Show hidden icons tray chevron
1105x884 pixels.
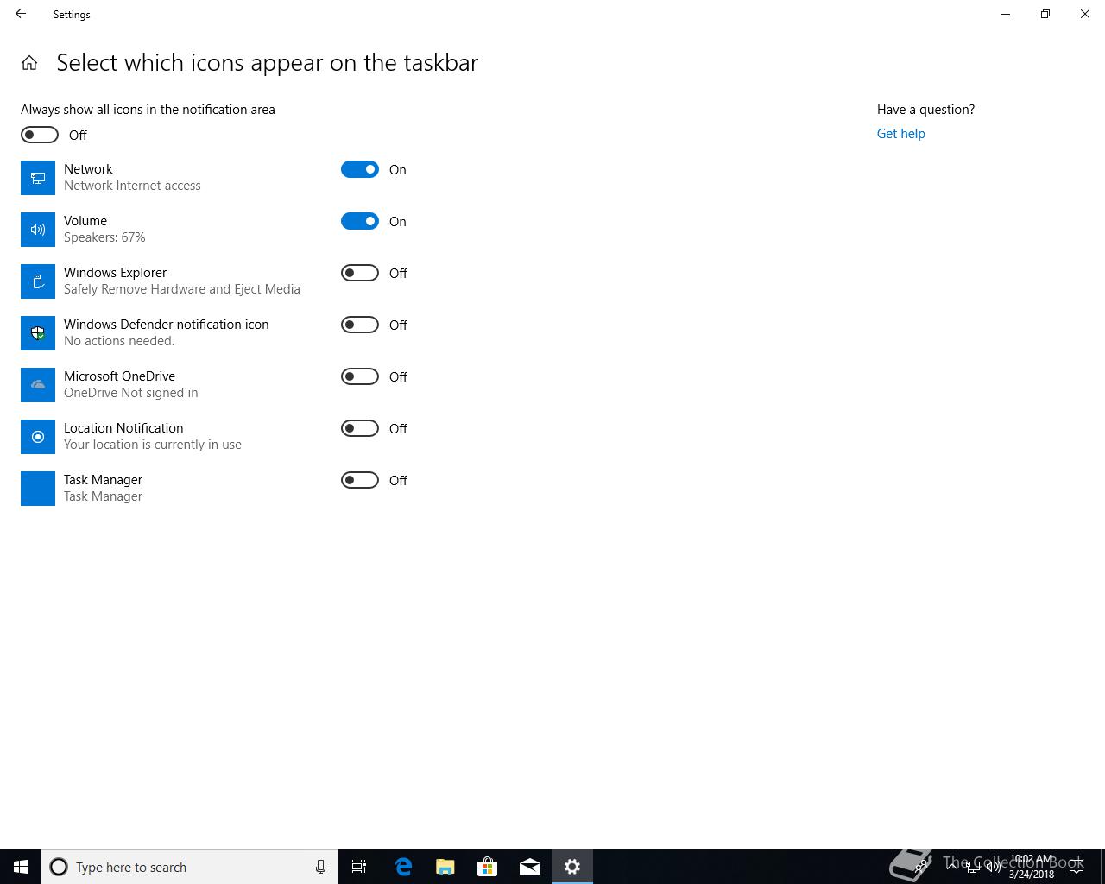(952, 867)
